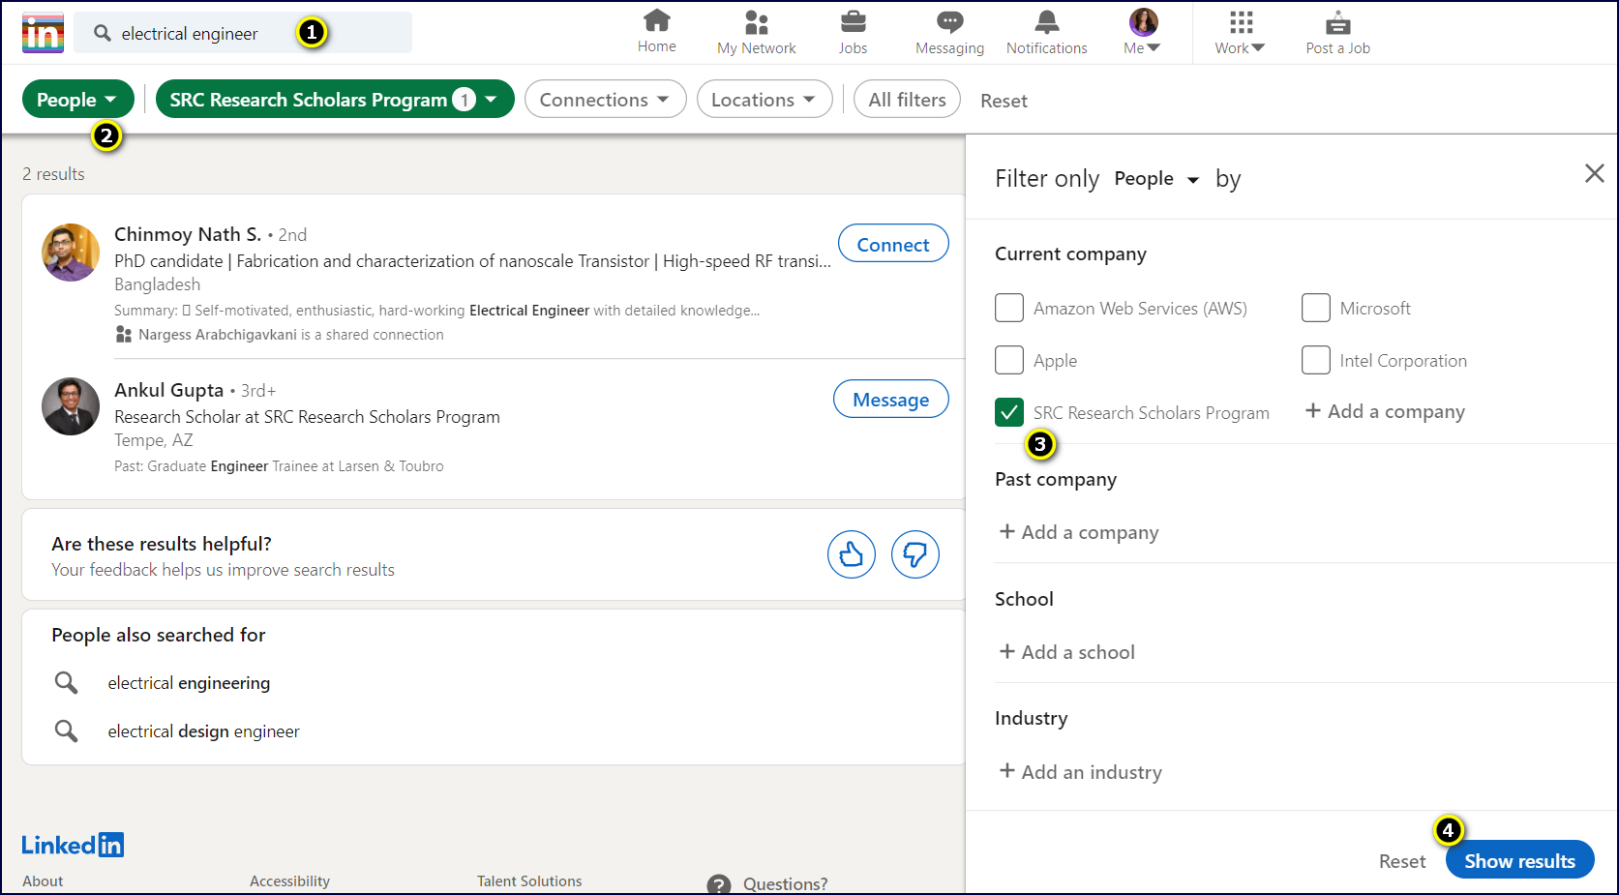The image size is (1619, 895).
Task: Open Chinmoy Nath S. profile photo
Action: (x=71, y=253)
